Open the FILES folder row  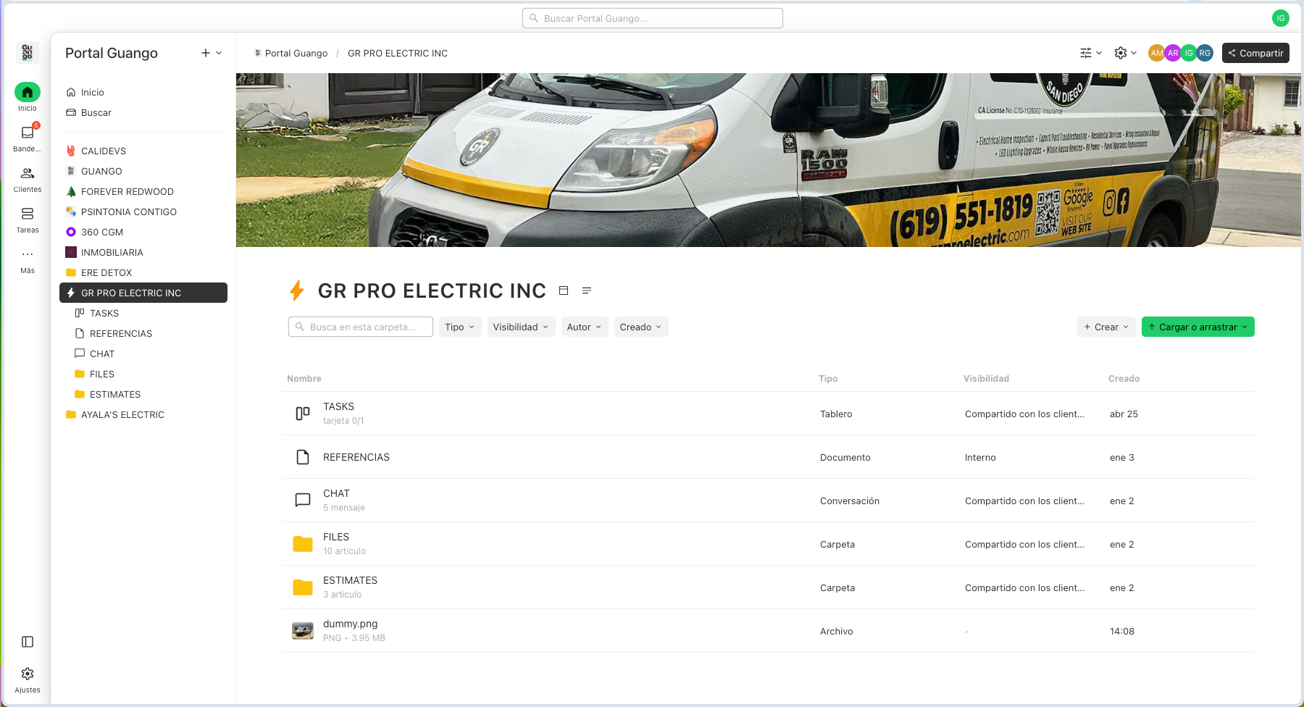click(769, 544)
